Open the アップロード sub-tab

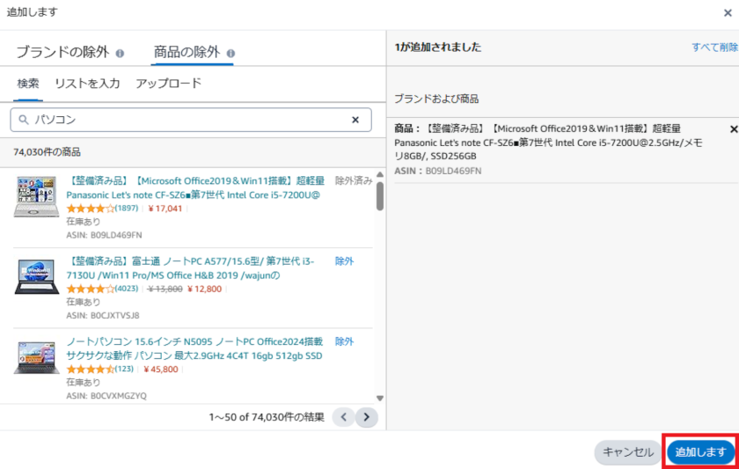(168, 84)
